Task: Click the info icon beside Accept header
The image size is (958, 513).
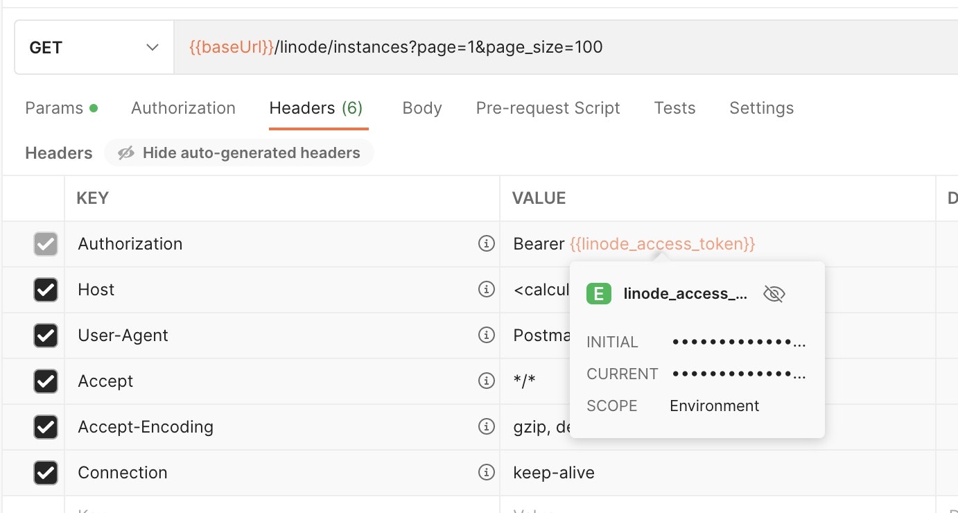Action: 487,381
